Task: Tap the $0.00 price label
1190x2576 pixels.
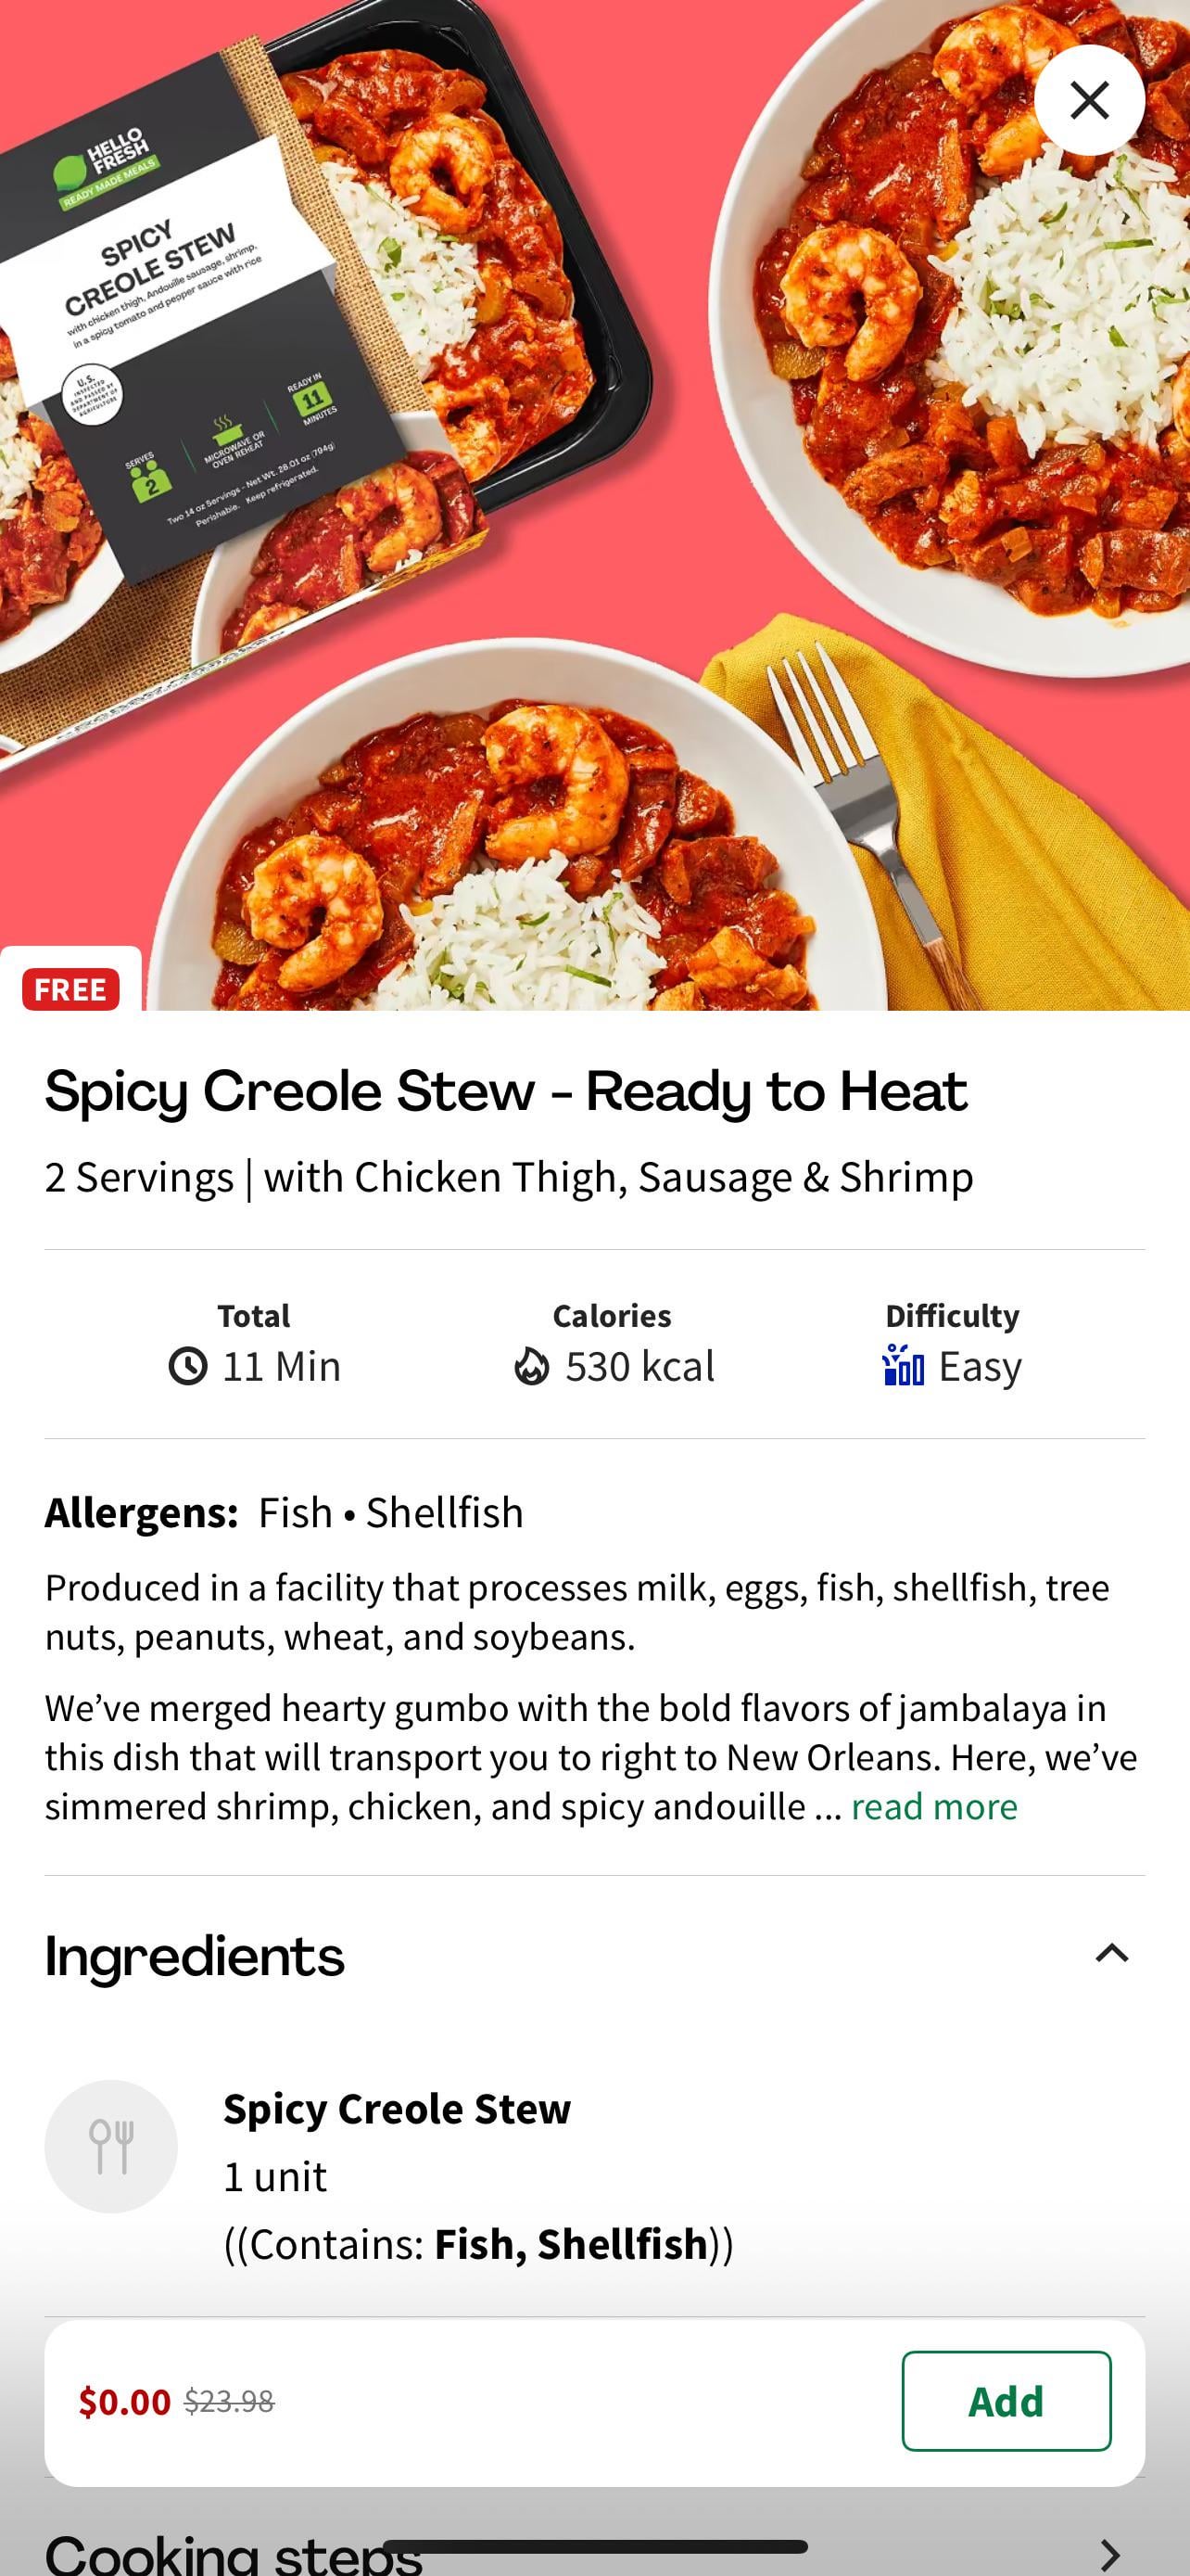Action: [x=125, y=2401]
